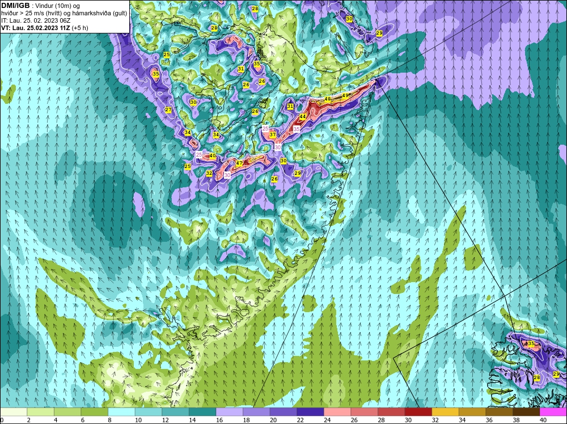Viewport: 567px width, 424px height.
Task: Select the 'VT: Lau. 25.02.2023 11Z (+5 h)' line
Action: point(44,27)
